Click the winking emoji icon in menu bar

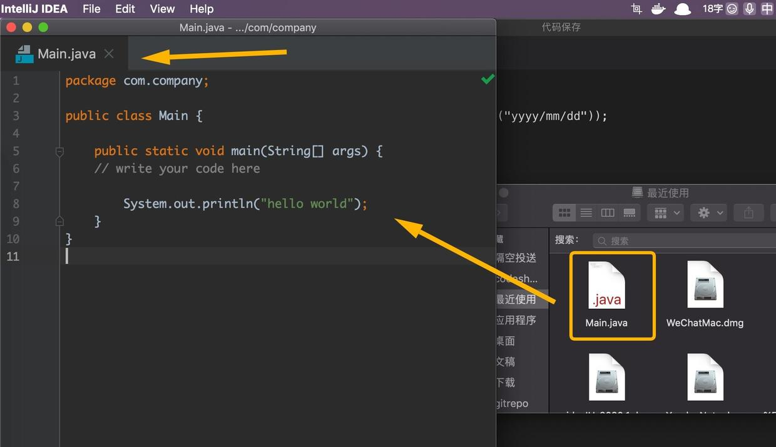[732, 9]
